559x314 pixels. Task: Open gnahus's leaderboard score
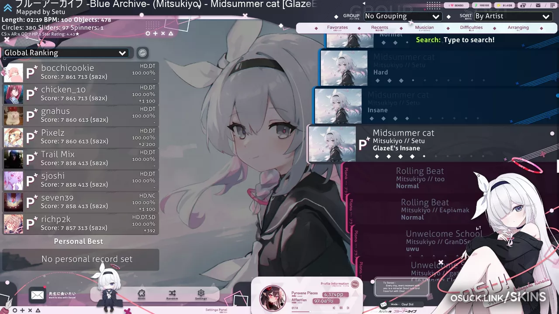pyautogui.click(x=80, y=116)
